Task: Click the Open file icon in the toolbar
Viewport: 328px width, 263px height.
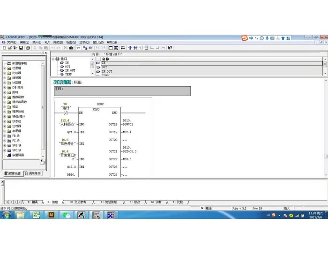Action: coord(10,48)
